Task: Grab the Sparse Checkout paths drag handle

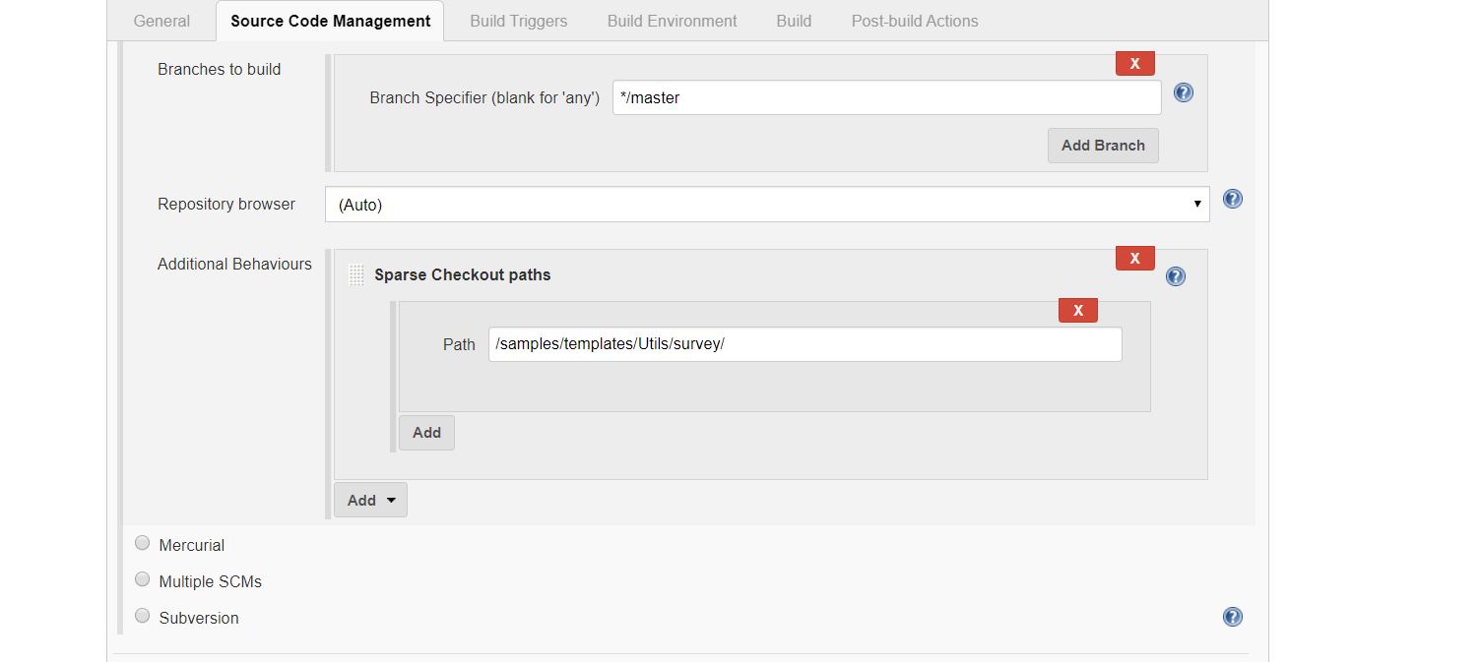Action: click(x=356, y=275)
